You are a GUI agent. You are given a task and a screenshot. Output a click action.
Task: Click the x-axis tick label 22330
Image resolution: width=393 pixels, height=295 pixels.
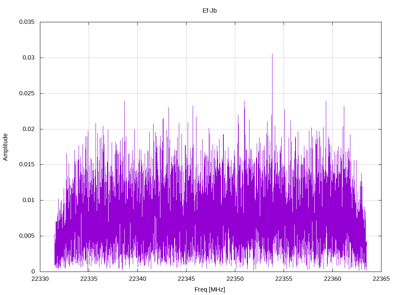coord(40,279)
